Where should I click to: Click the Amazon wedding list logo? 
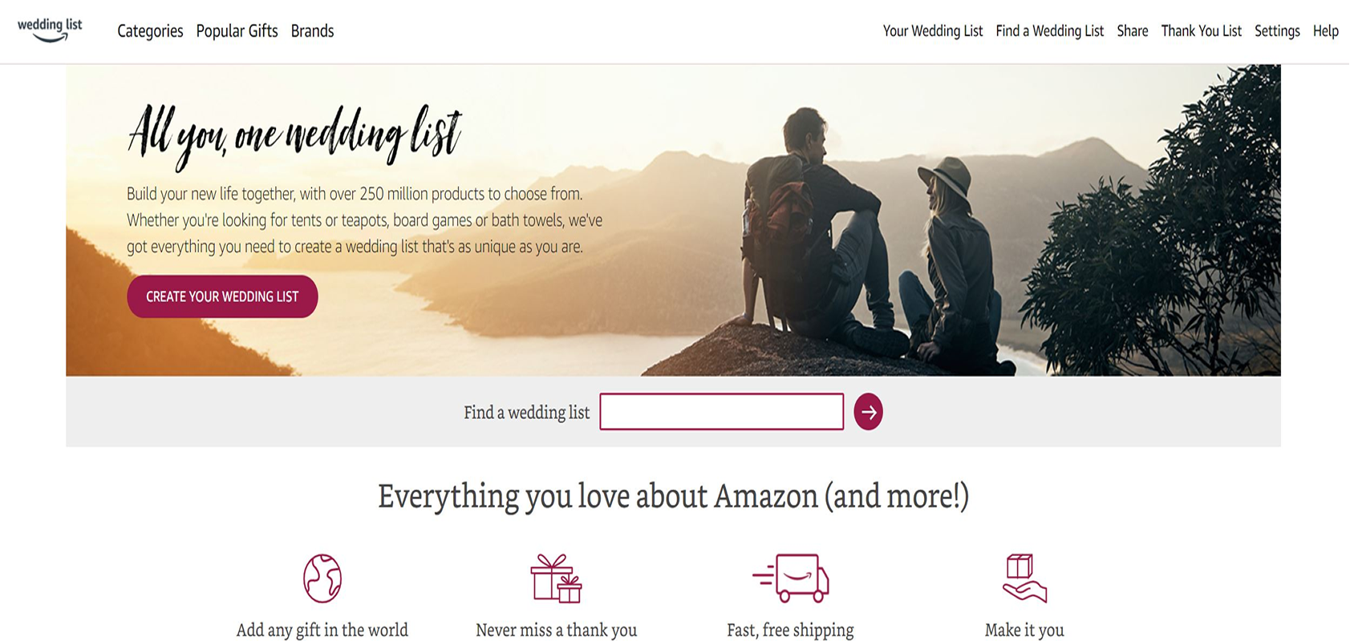click(50, 30)
